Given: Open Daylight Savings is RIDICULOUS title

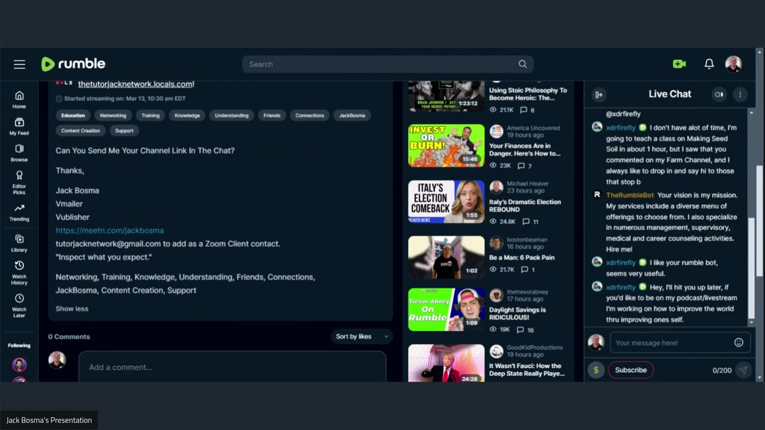Looking at the screenshot, I should point(517,314).
